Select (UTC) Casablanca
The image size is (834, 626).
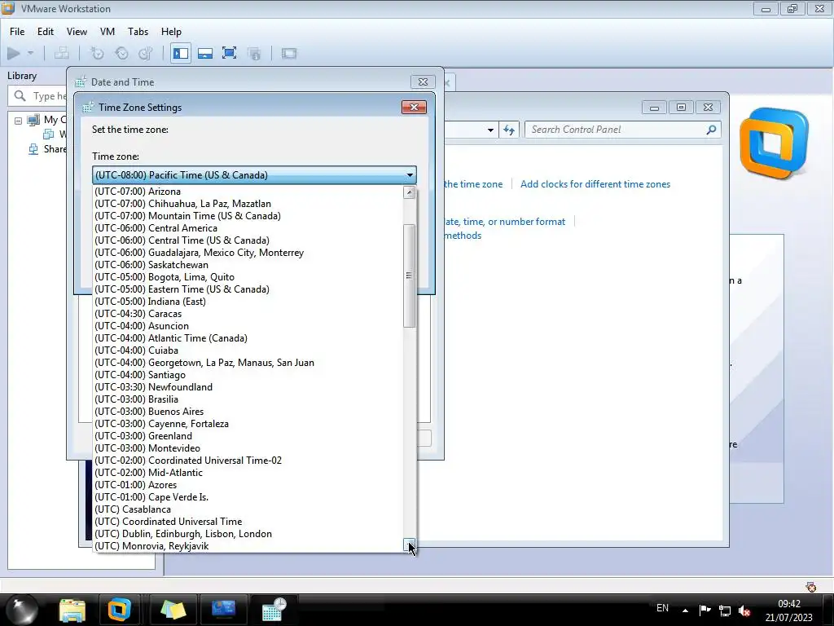(x=248, y=509)
